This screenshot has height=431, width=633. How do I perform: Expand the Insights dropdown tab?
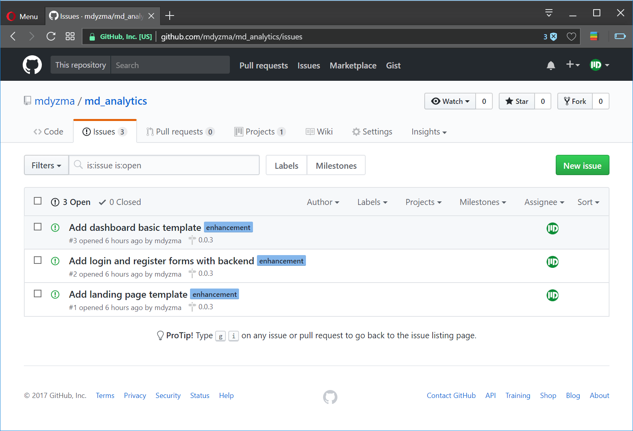point(429,132)
